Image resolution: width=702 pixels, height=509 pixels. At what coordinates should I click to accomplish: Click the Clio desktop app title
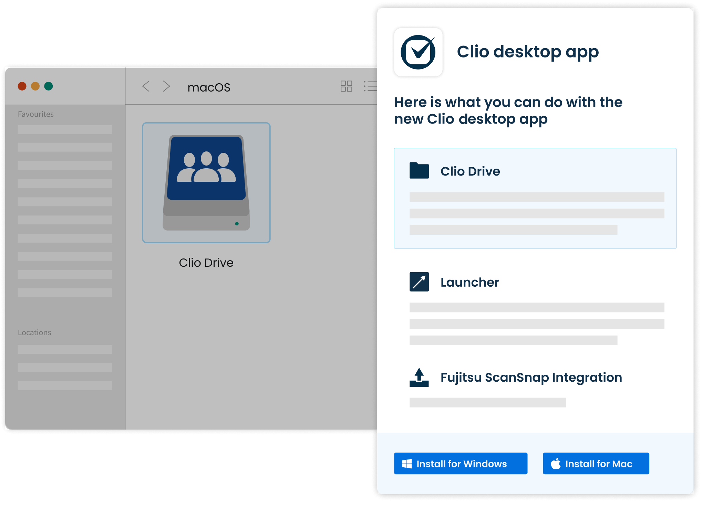(528, 53)
